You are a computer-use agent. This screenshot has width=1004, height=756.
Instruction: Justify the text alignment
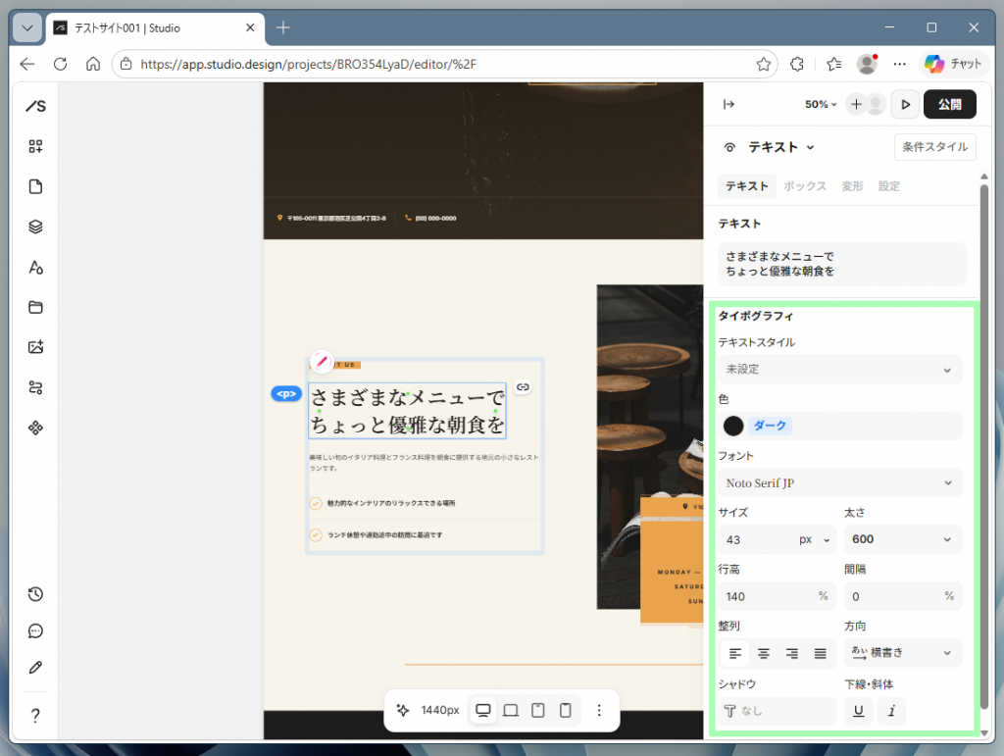click(821, 654)
